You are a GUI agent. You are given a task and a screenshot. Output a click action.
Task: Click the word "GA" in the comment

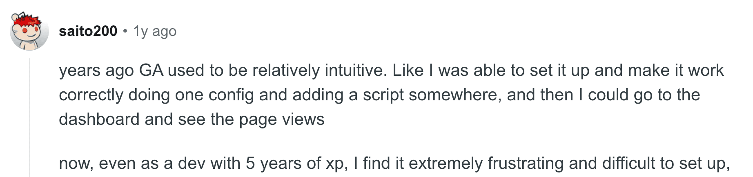click(x=151, y=71)
